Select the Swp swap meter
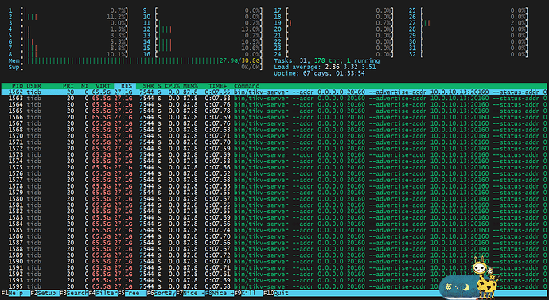This screenshot has width=549, height=300. click(136, 67)
